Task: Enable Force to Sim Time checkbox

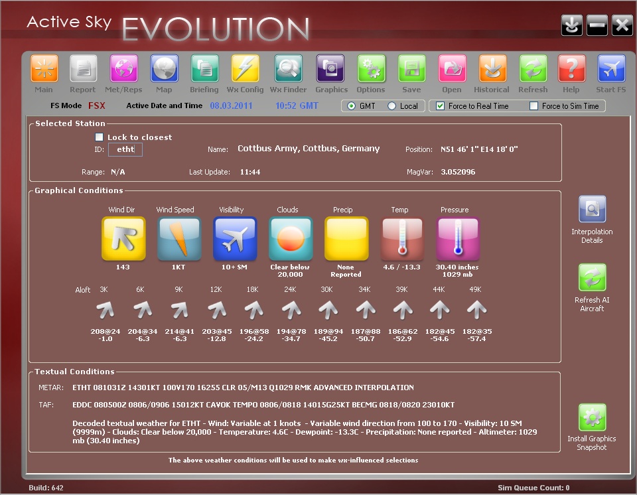Action: [534, 106]
